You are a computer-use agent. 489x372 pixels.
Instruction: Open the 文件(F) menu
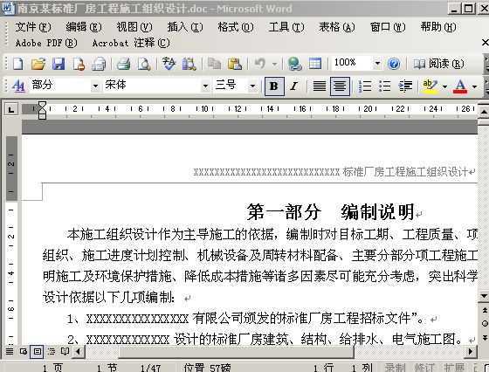click(33, 27)
